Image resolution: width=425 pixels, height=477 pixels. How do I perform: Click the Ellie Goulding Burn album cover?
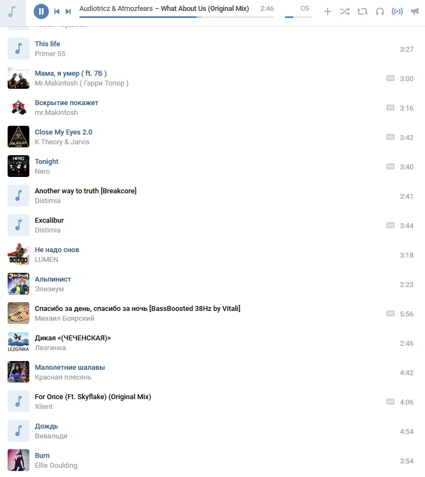point(18,460)
